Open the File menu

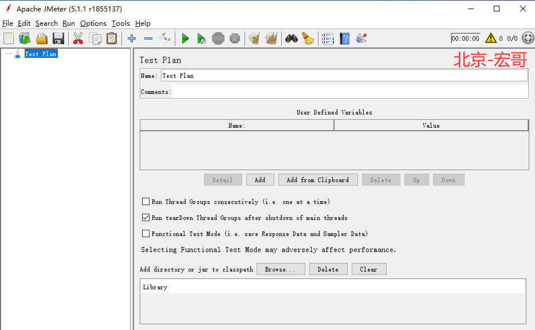[x=7, y=23]
